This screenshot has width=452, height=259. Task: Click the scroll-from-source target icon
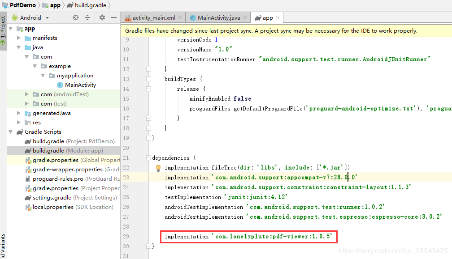coord(75,17)
